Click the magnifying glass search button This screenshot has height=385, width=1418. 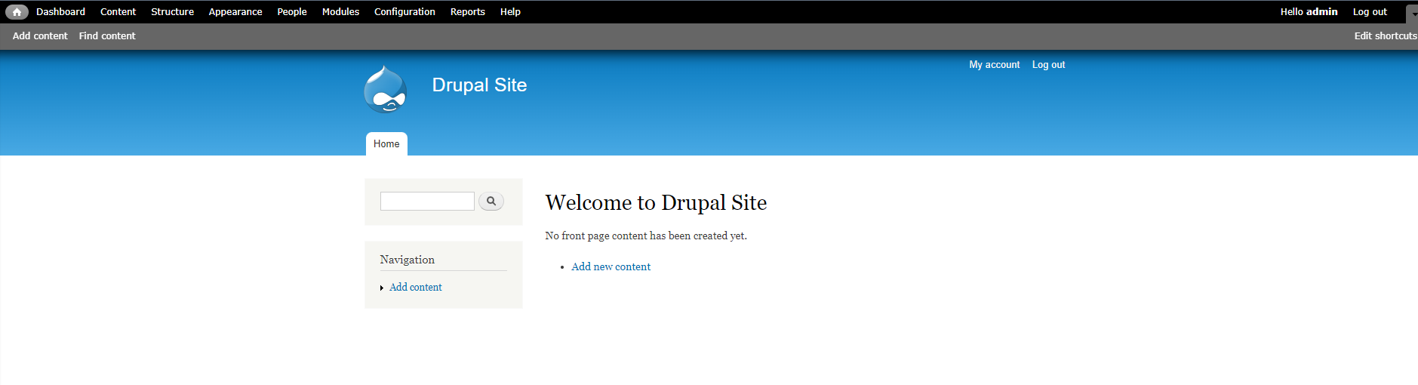coord(491,201)
